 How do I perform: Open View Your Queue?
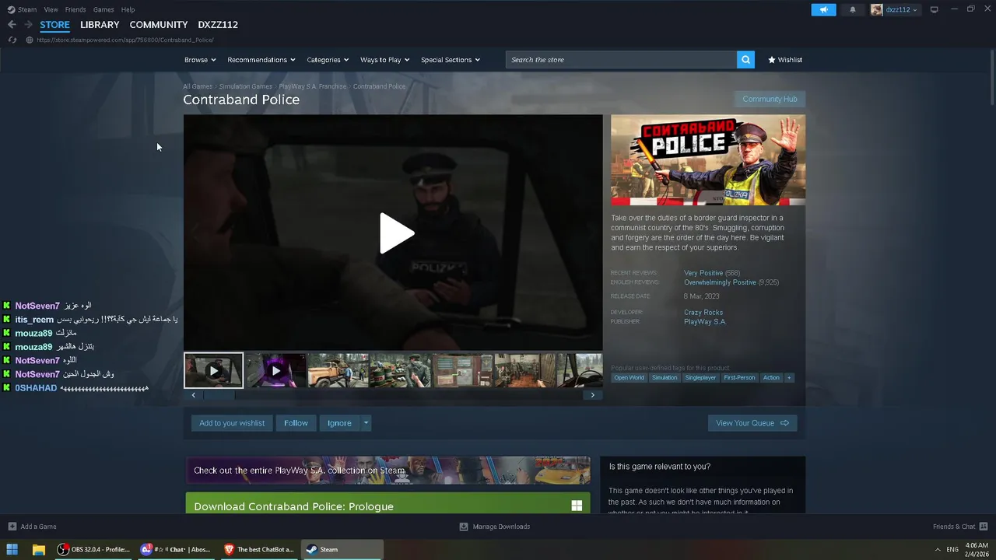pyautogui.click(x=752, y=423)
